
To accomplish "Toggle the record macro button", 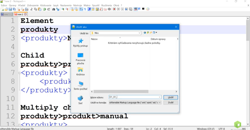I will tap(114, 9).
